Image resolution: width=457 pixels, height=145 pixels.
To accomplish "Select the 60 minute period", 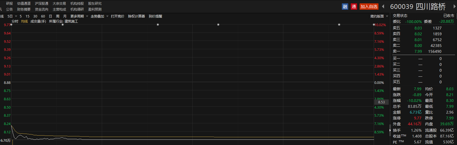I will (43, 16).
